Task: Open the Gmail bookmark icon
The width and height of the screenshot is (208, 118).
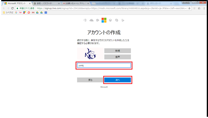Action: [x=33, y=12]
